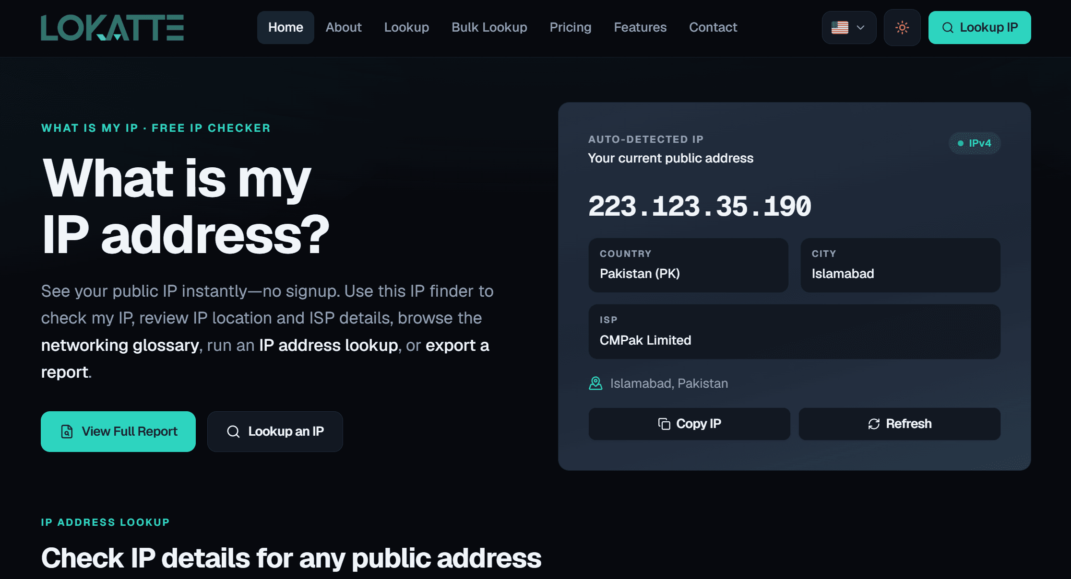1071x579 pixels.
Task: Click 'WHAT IS MY IP · FREE IP CHECKER' tagline
Action: point(156,128)
